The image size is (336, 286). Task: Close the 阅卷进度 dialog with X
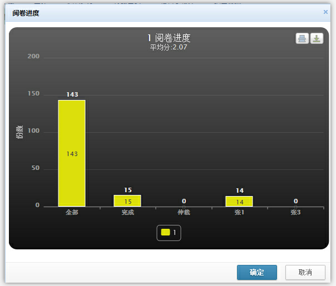(x=325, y=12)
